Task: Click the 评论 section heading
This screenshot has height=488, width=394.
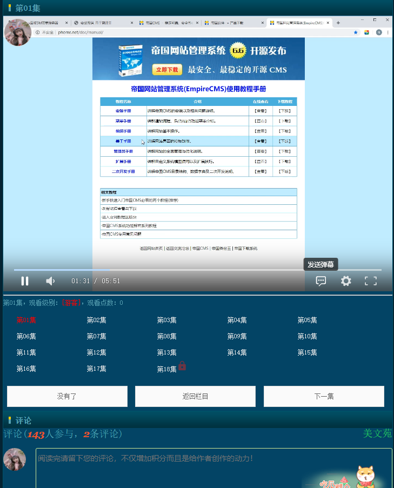Action: [x=23, y=420]
